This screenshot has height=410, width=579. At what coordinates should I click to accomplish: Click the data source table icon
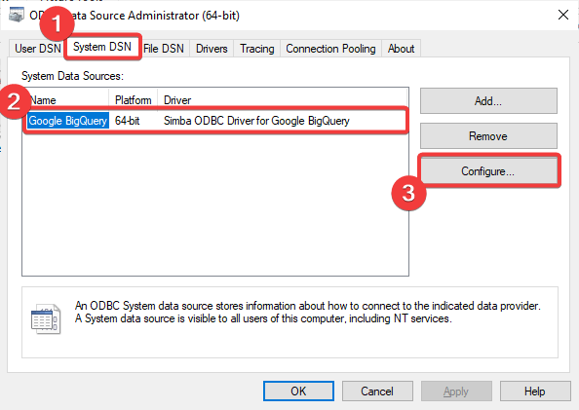pos(46,319)
